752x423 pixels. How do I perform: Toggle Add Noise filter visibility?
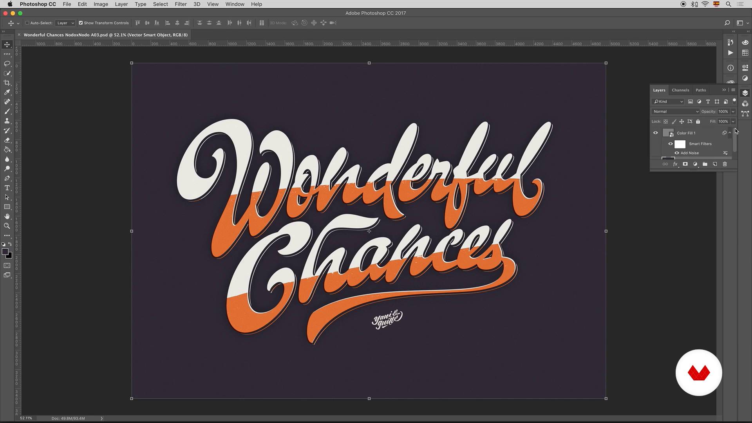click(676, 153)
